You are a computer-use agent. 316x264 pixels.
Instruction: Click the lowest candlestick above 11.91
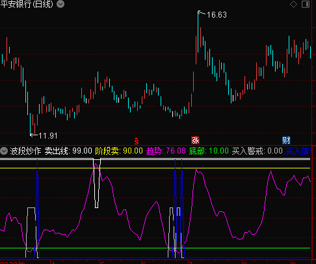(x=31, y=124)
